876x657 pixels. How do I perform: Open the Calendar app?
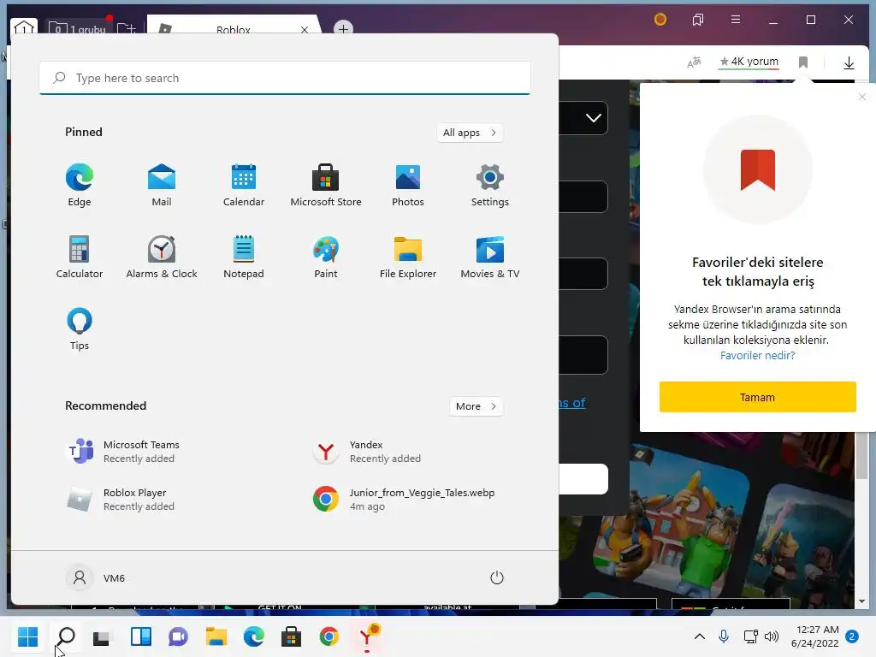pos(244,185)
